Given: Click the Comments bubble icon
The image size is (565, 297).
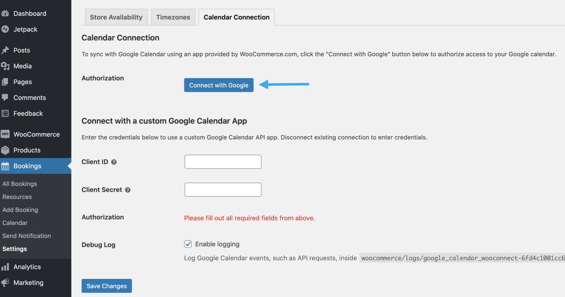Looking at the screenshot, I should [x=5, y=97].
